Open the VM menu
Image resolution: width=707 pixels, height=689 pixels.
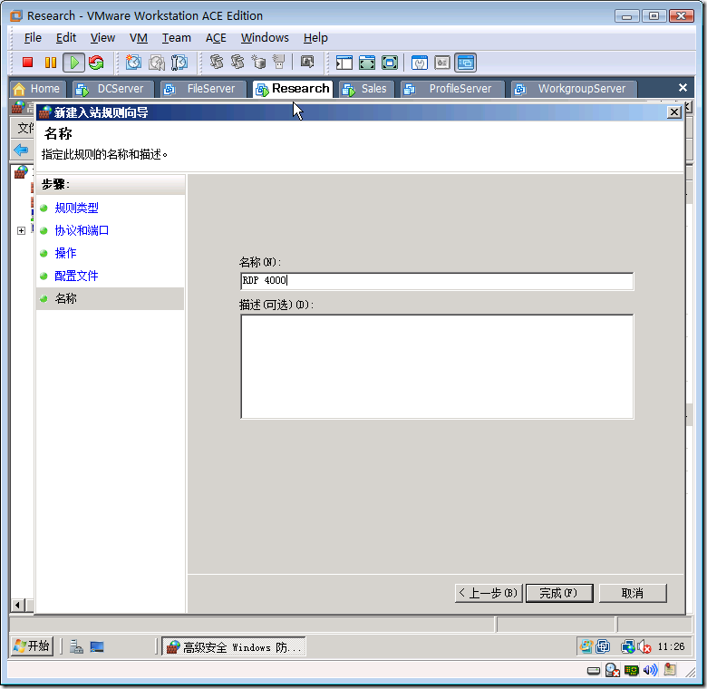coord(139,38)
